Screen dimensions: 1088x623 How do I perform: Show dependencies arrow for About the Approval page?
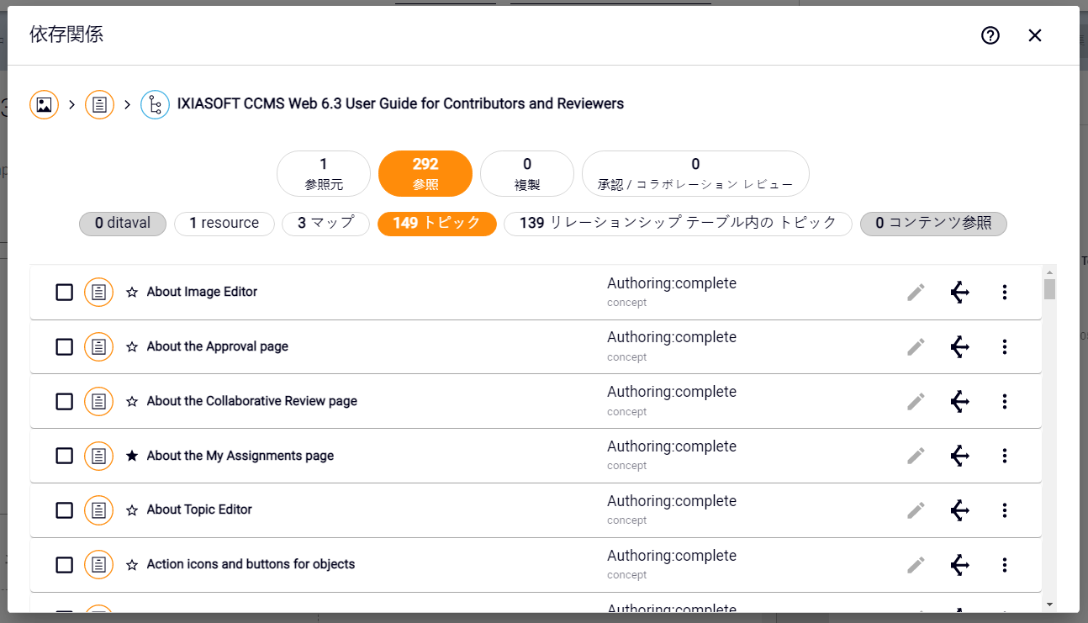(x=959, y=347)
